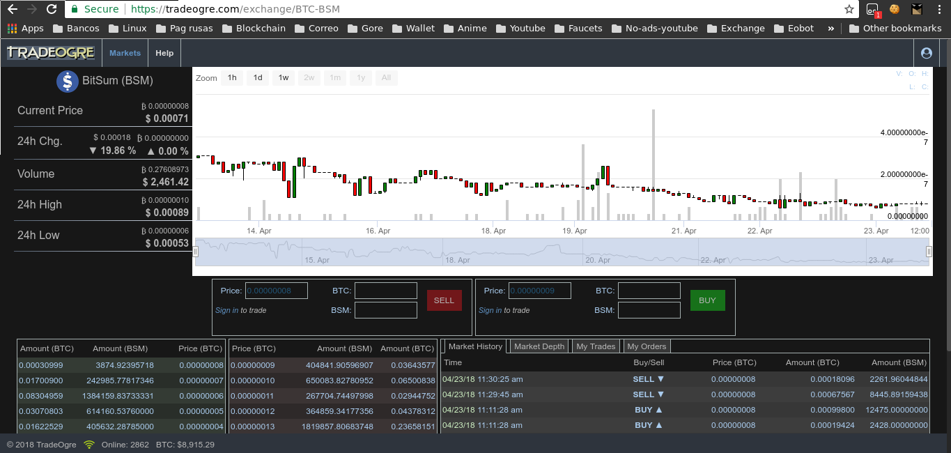This screenshot has width=951, height=453.
Task: Select sell order priced 0.00000013
Action: click(x=333, y=427)
